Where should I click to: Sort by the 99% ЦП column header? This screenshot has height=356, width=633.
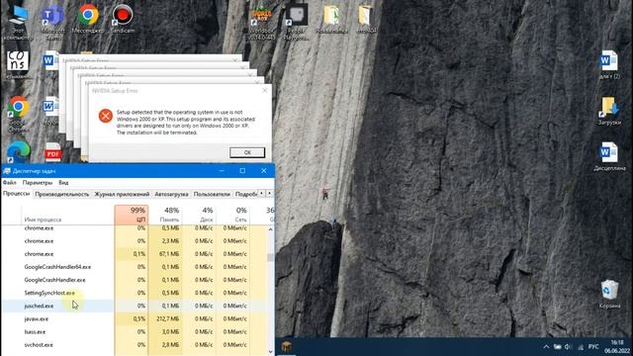(x=132, y=215)
